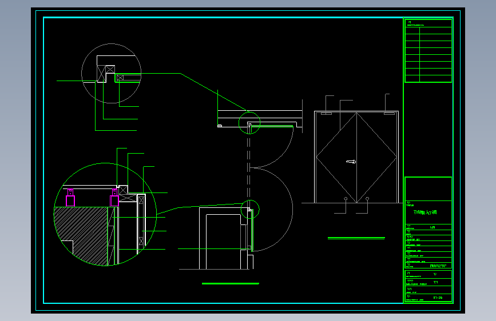496x321 pixels.
Task: Select the date value in the title block
Action: click(x=438, y=266)
